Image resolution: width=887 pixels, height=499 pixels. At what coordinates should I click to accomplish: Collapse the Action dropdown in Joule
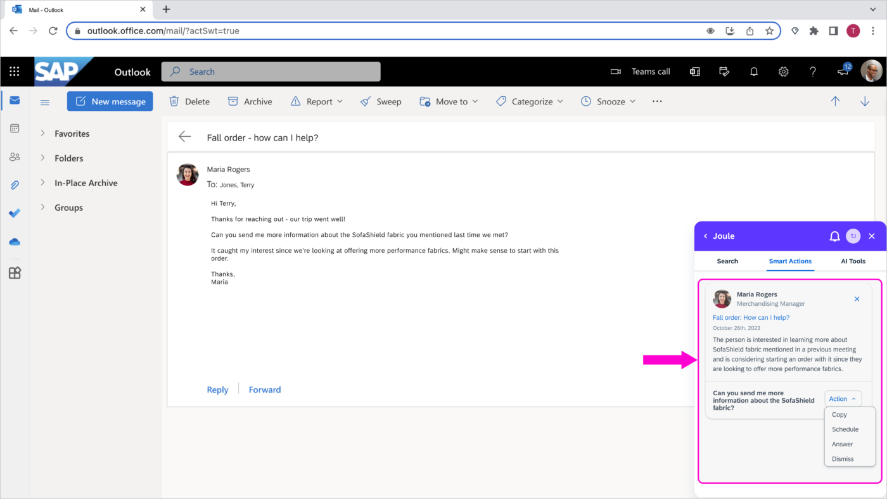tap(843, 399)
